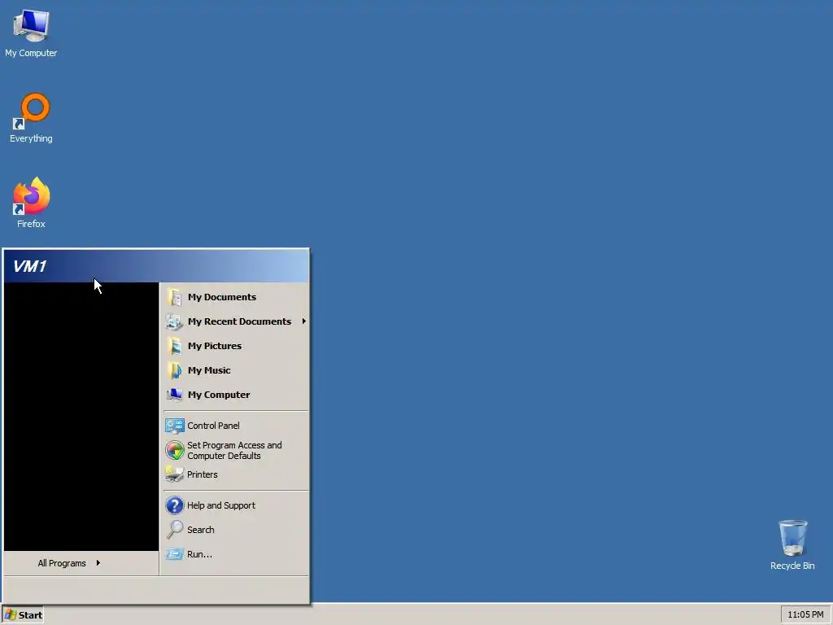Image resolution: width=833 pixels, height=625 pixels.
Task: Expand the All Programs arrow
Action: pyautogui.click(x=98, y=563)
